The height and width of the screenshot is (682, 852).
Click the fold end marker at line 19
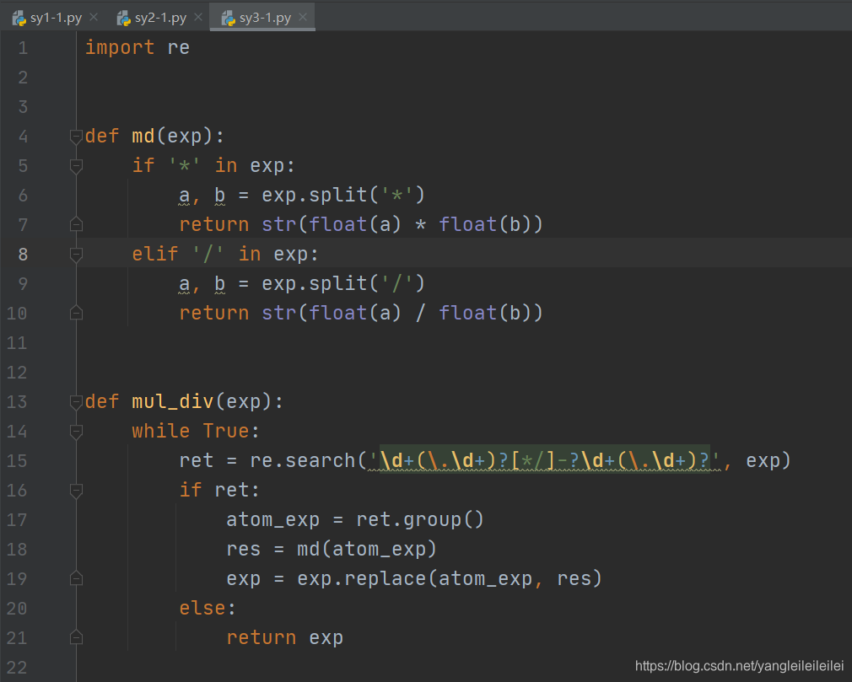tap(76, 579)
